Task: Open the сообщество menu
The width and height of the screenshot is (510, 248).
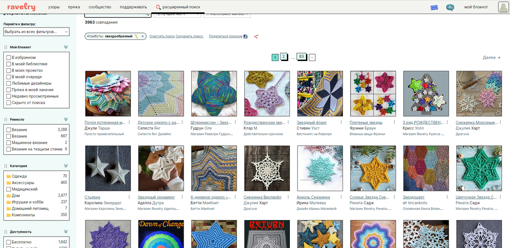Action: pyautogui.click(x=100, y=7)
